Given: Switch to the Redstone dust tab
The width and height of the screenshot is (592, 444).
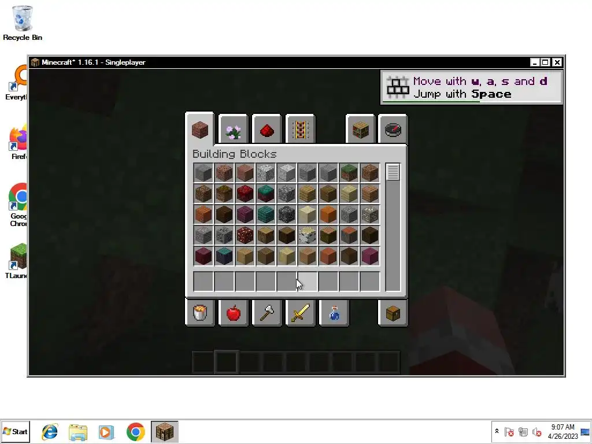Looking at the screenshot, I should tap(267, 131).
